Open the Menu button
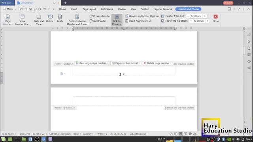 [x=9, y=9]
